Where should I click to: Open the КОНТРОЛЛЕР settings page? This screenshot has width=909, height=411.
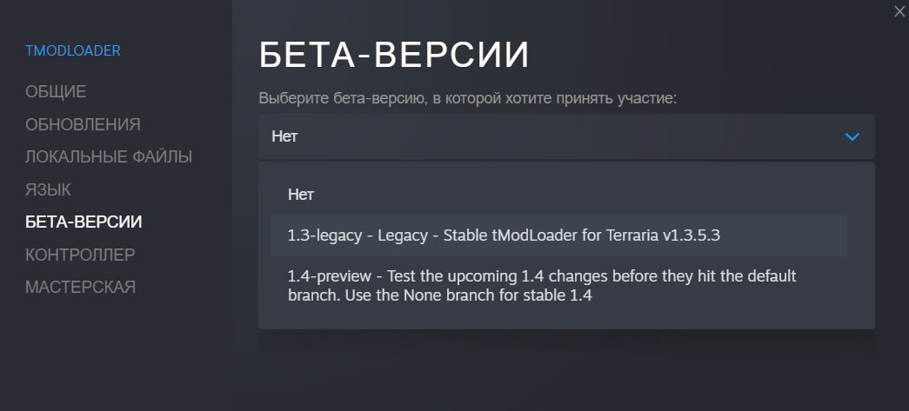(x=80, y=255)
